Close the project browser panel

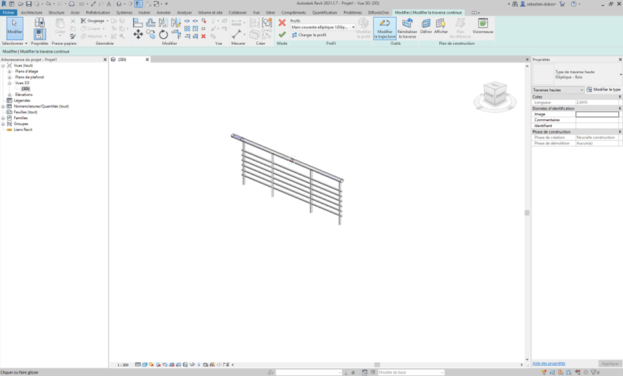point(105,59)
